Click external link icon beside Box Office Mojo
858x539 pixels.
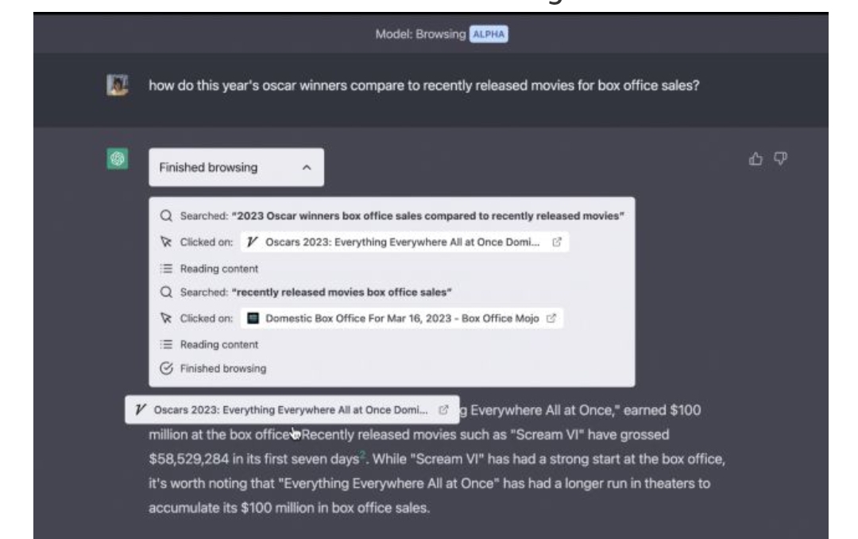point(550,320)
